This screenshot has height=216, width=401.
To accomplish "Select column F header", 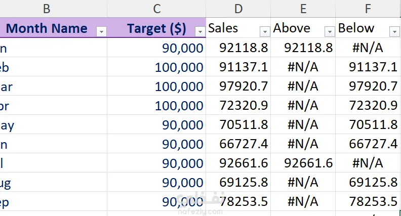I will point(368,8).
